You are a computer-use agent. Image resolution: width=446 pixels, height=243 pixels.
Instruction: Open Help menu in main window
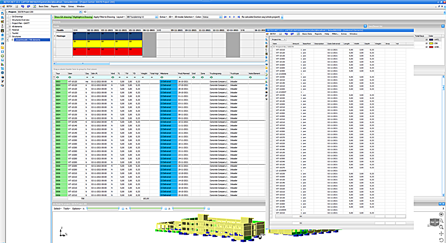click(x=63, y=6)
